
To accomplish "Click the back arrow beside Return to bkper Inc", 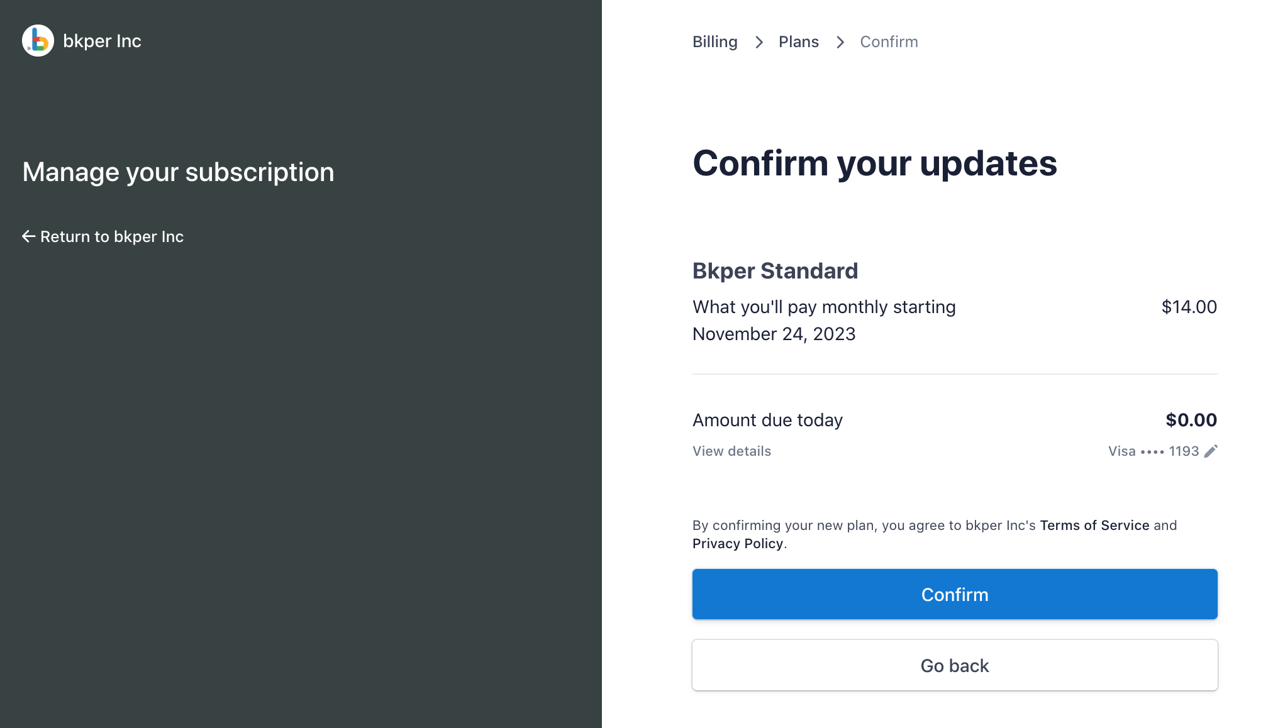I will click(28, 236).
